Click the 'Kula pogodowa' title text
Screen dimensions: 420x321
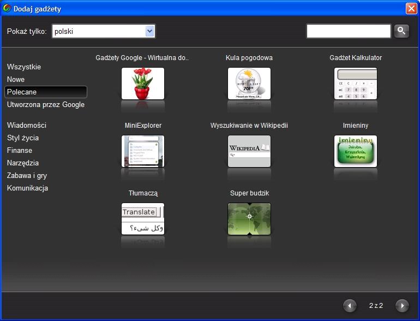[249, 58]
